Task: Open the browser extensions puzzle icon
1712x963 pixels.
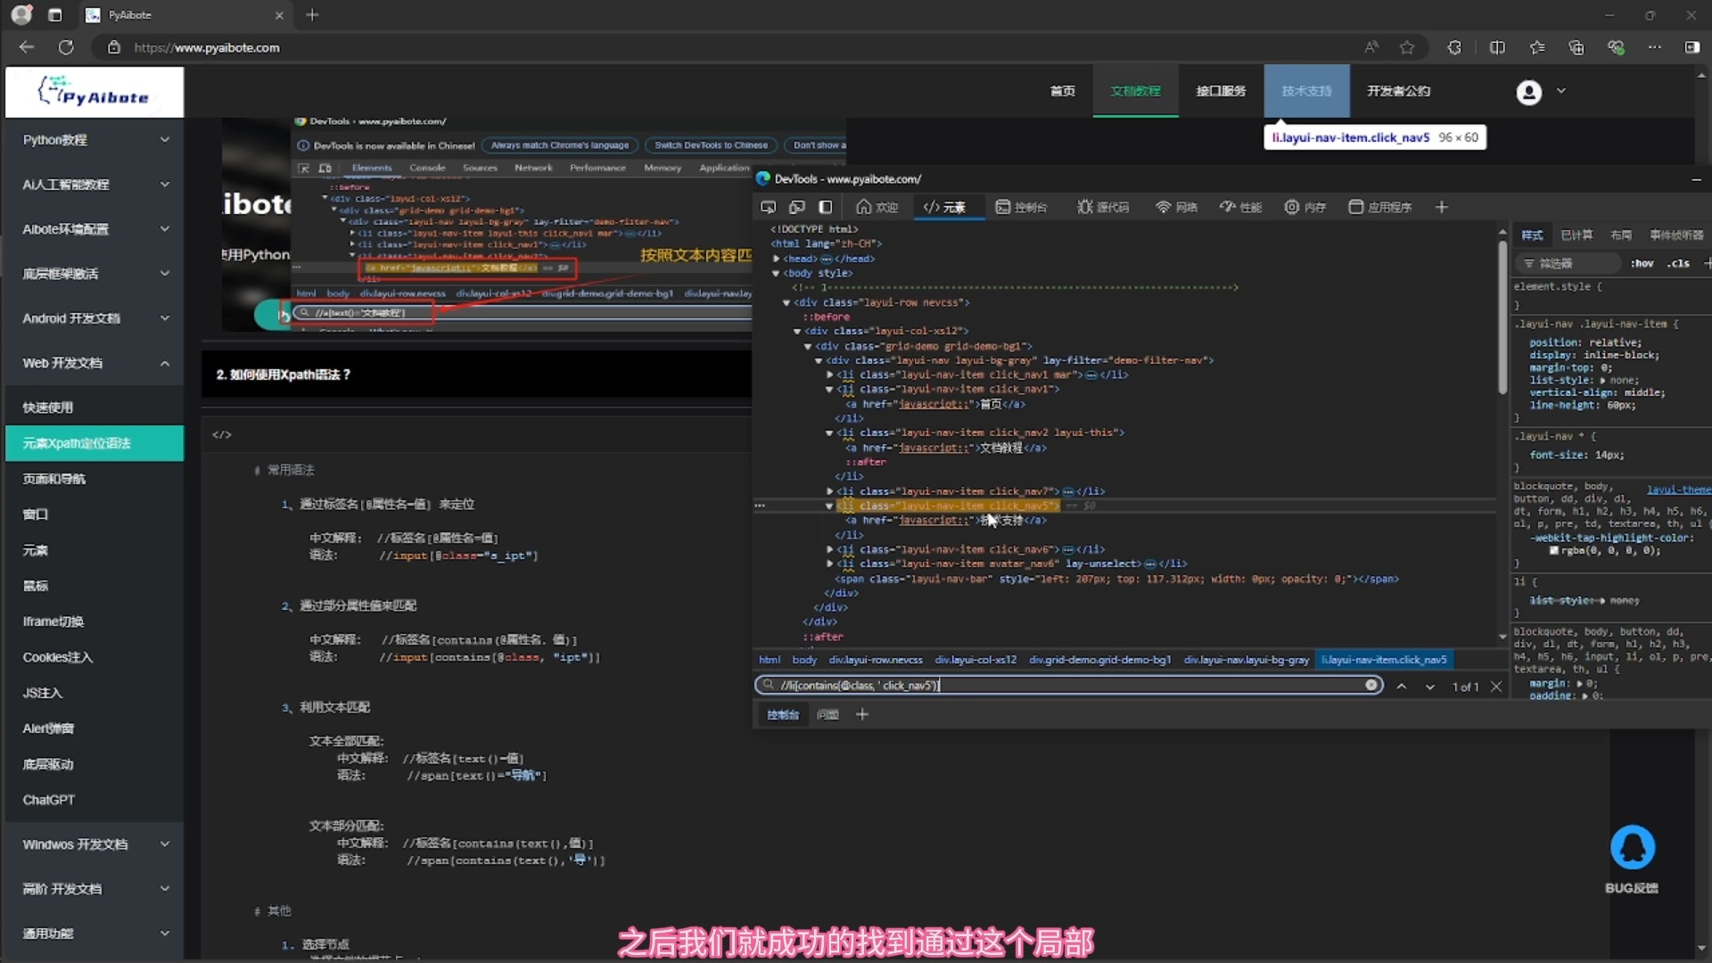Action: tap(1454, 47)
